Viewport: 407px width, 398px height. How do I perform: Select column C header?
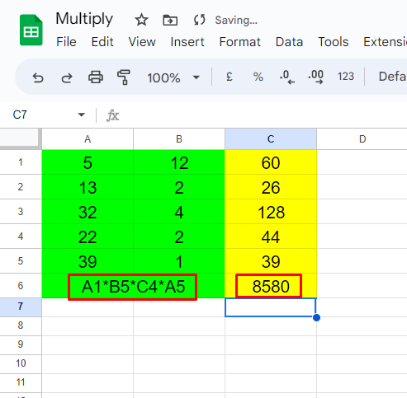[271, 139]
